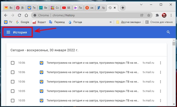Viewport: 177px width, 107px height.
Task: Click the date header Сегодня - воскресенье, 30 января
Action: (44, 50)
